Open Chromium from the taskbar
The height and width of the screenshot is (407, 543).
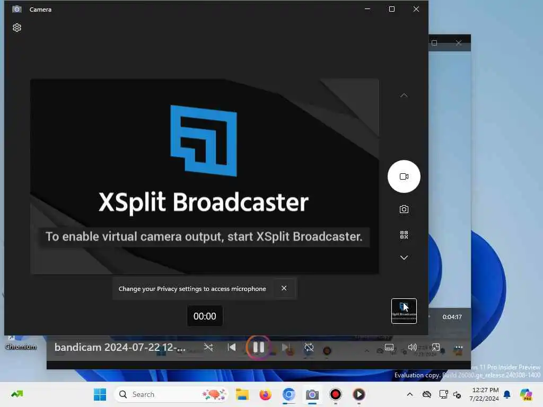(x=288, y=394)
